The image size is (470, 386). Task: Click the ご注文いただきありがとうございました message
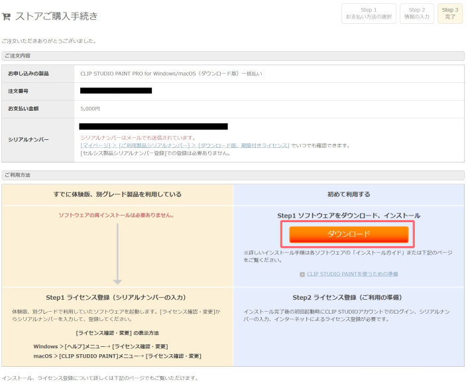(x=49, y=41)
